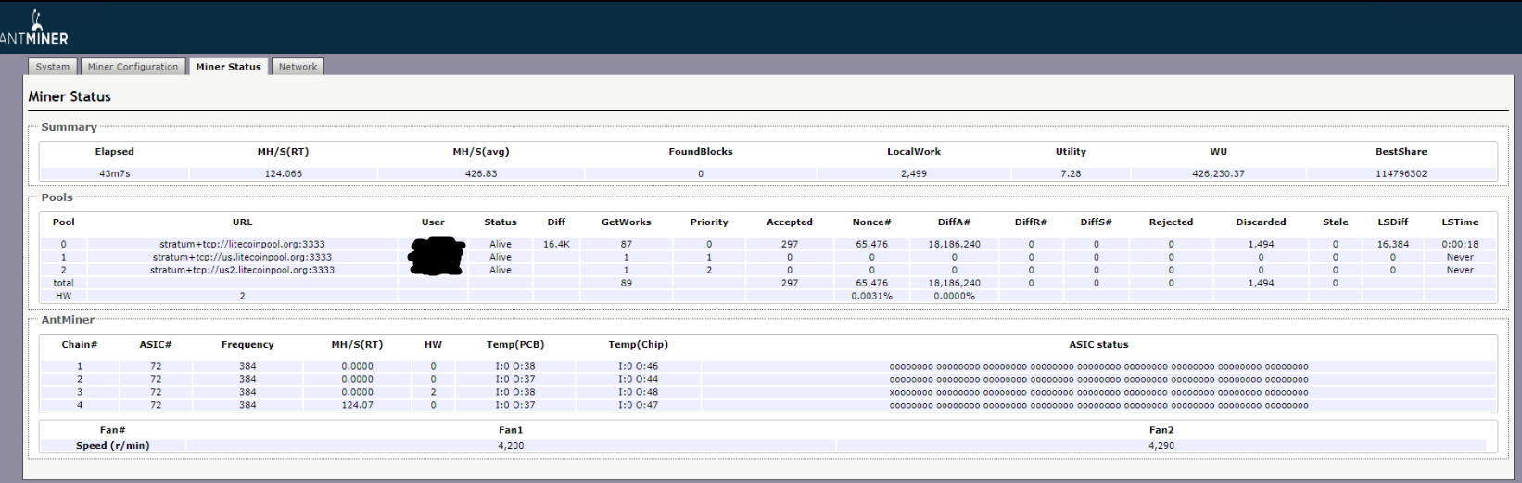Click Fan1 speed value 4,200
Viewport: 1522px width, 483px height.
[511, 446]
